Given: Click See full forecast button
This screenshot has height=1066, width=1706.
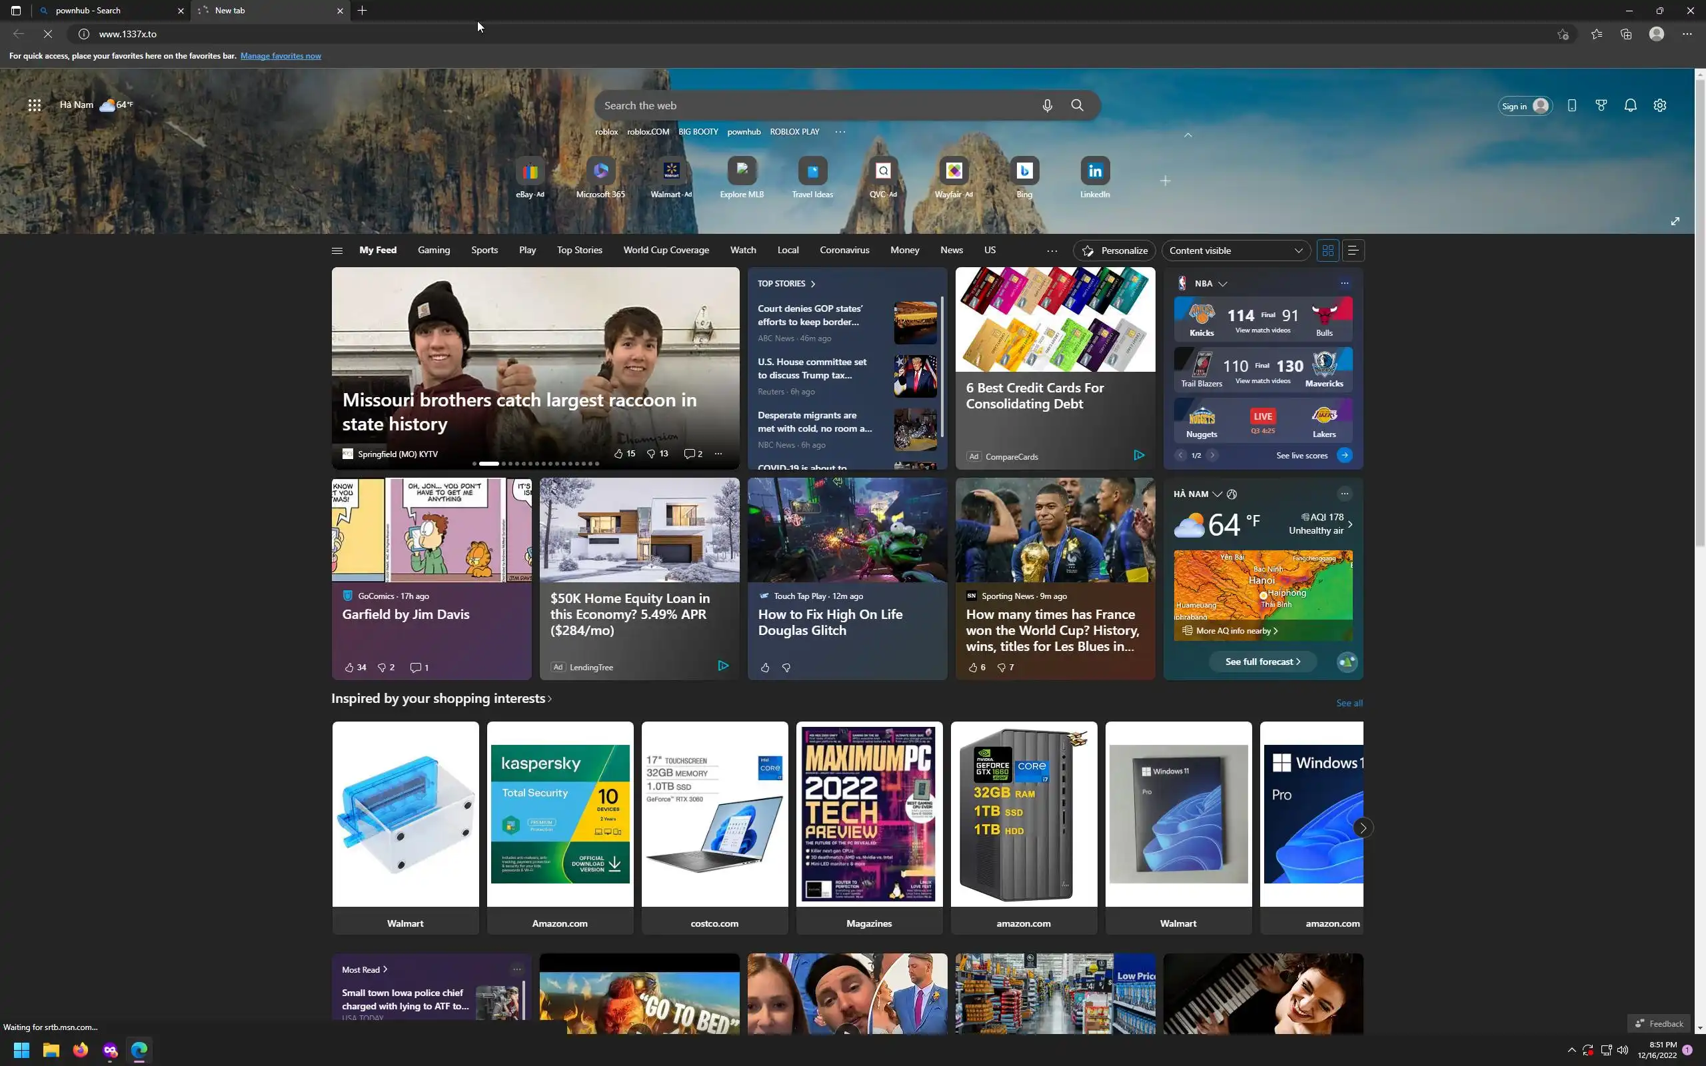Looking at the screenshot, I should pos(1262,662).
